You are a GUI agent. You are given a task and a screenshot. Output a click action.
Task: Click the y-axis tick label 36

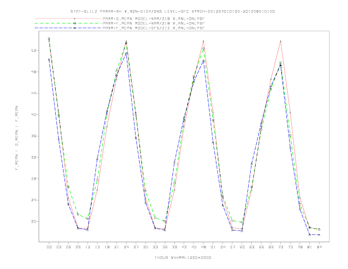click(33, 136)
